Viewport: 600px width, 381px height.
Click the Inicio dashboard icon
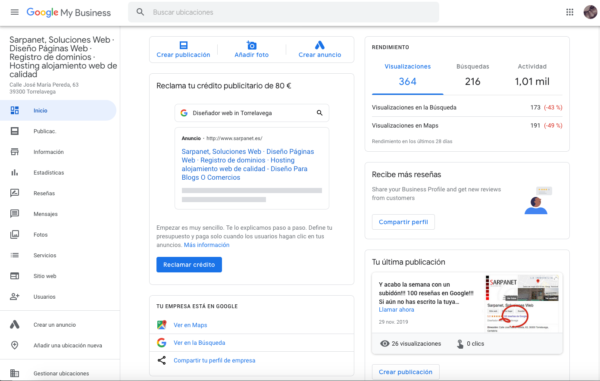point(15,110)
